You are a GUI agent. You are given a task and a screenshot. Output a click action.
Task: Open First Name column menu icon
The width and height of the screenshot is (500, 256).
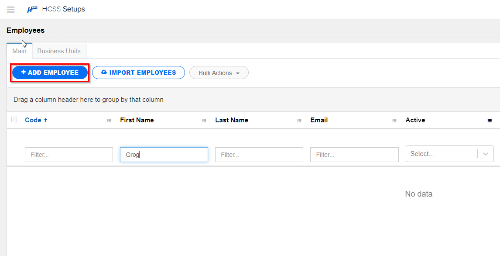tap(204, 120)
